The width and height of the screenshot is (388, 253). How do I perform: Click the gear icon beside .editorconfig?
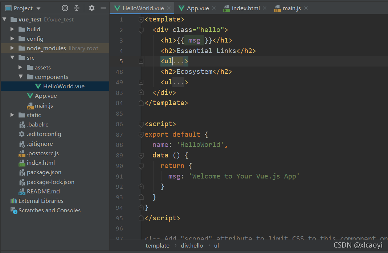click(22, 134)
